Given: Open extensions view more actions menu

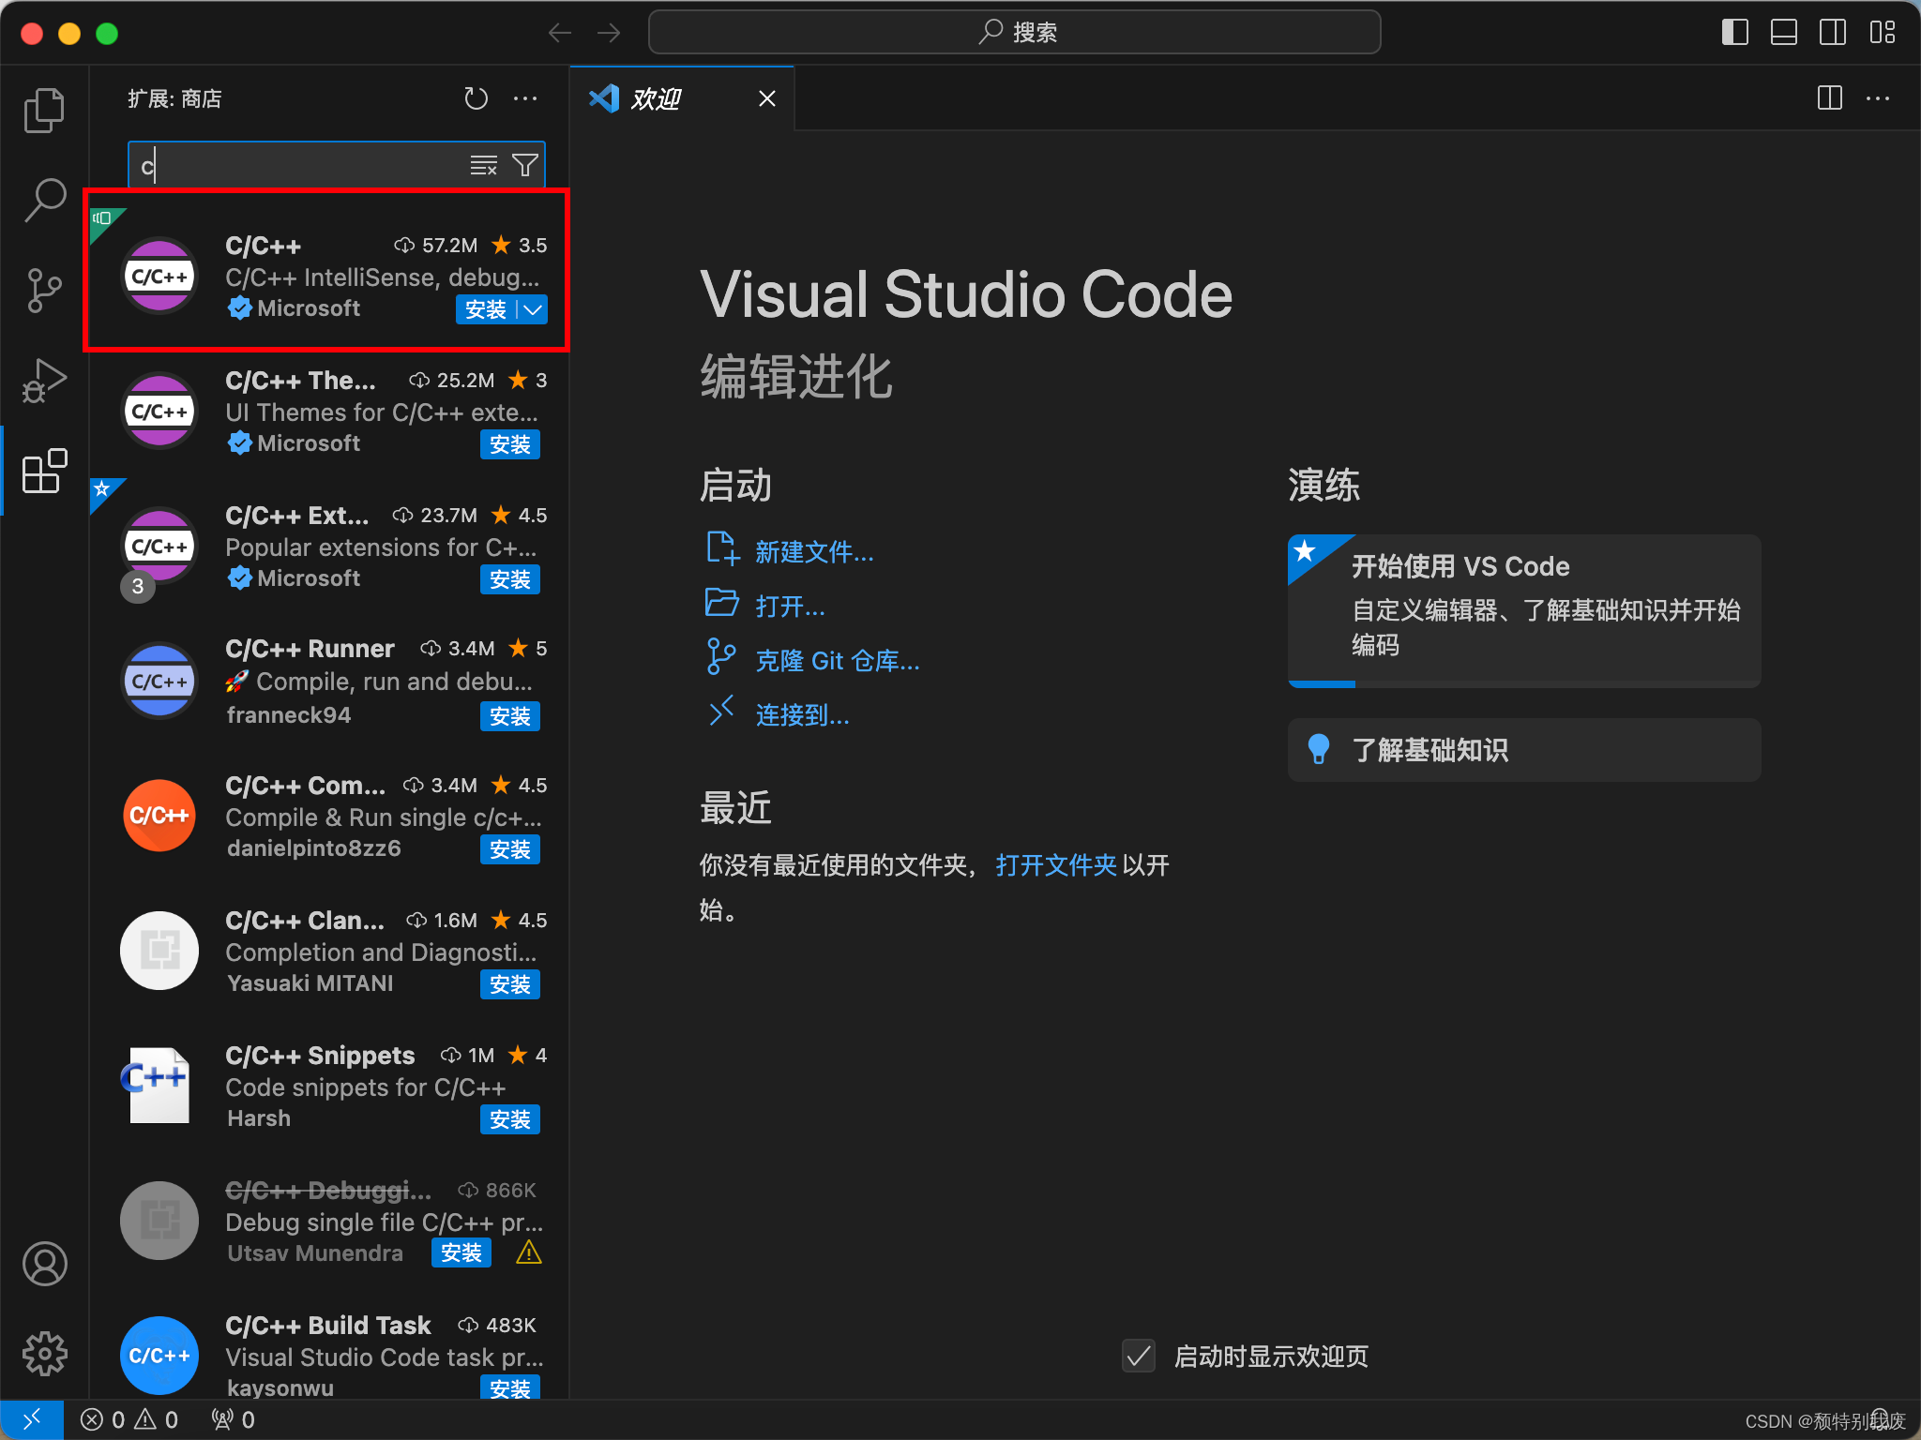Looking at the screenshot, I should pos(525,98).
